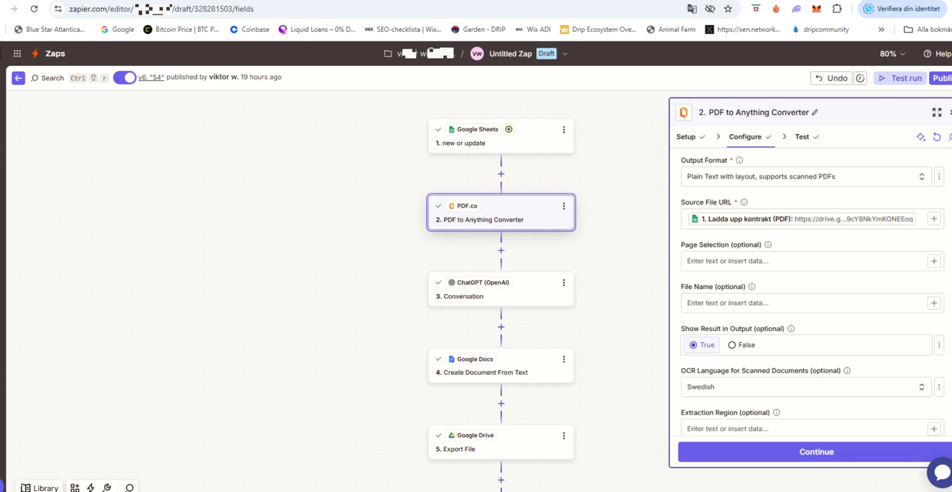
Task: Select False for Show Result in Output
Action: [x=732, y=345]
